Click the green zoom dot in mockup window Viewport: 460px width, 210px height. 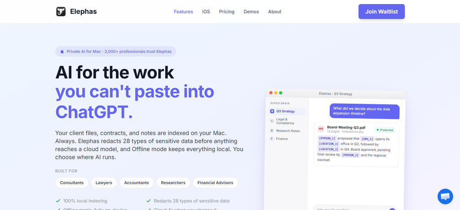[280, 93]
